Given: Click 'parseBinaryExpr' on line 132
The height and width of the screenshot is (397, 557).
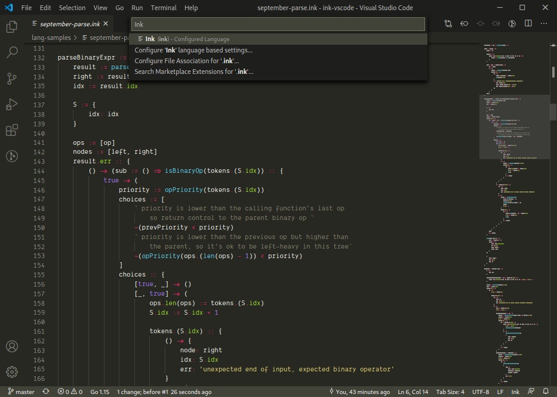Looking at the screenshot, I should coord(87,57).
